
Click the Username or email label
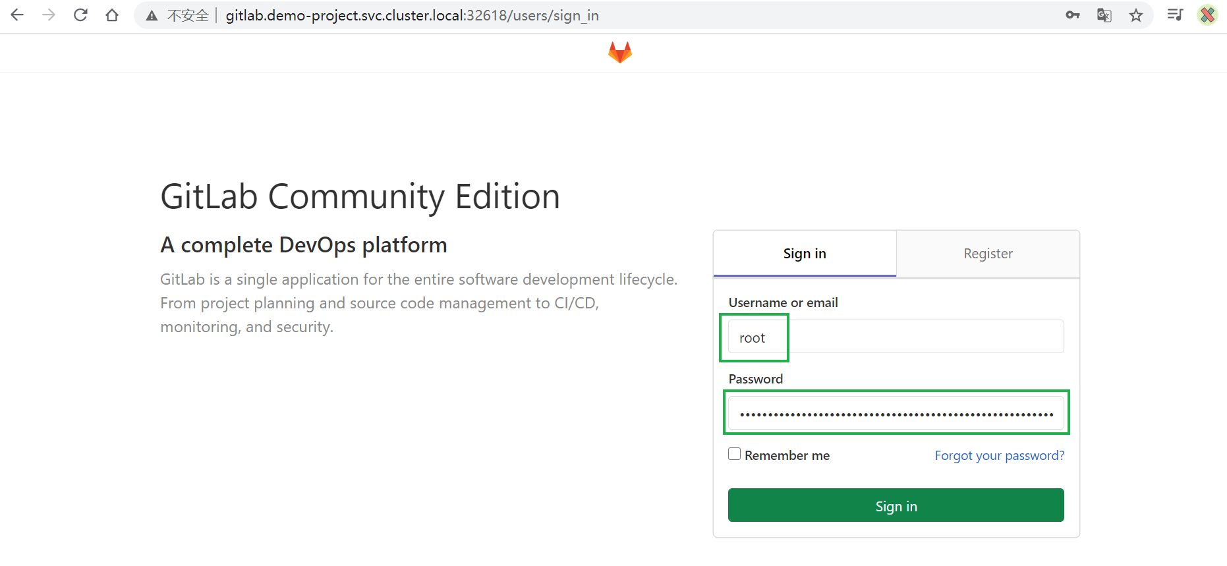tap(783, 302)
